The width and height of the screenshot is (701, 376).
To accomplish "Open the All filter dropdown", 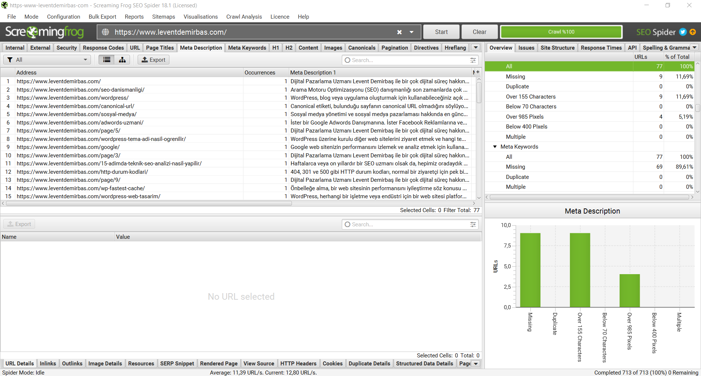I will point(47,60).
